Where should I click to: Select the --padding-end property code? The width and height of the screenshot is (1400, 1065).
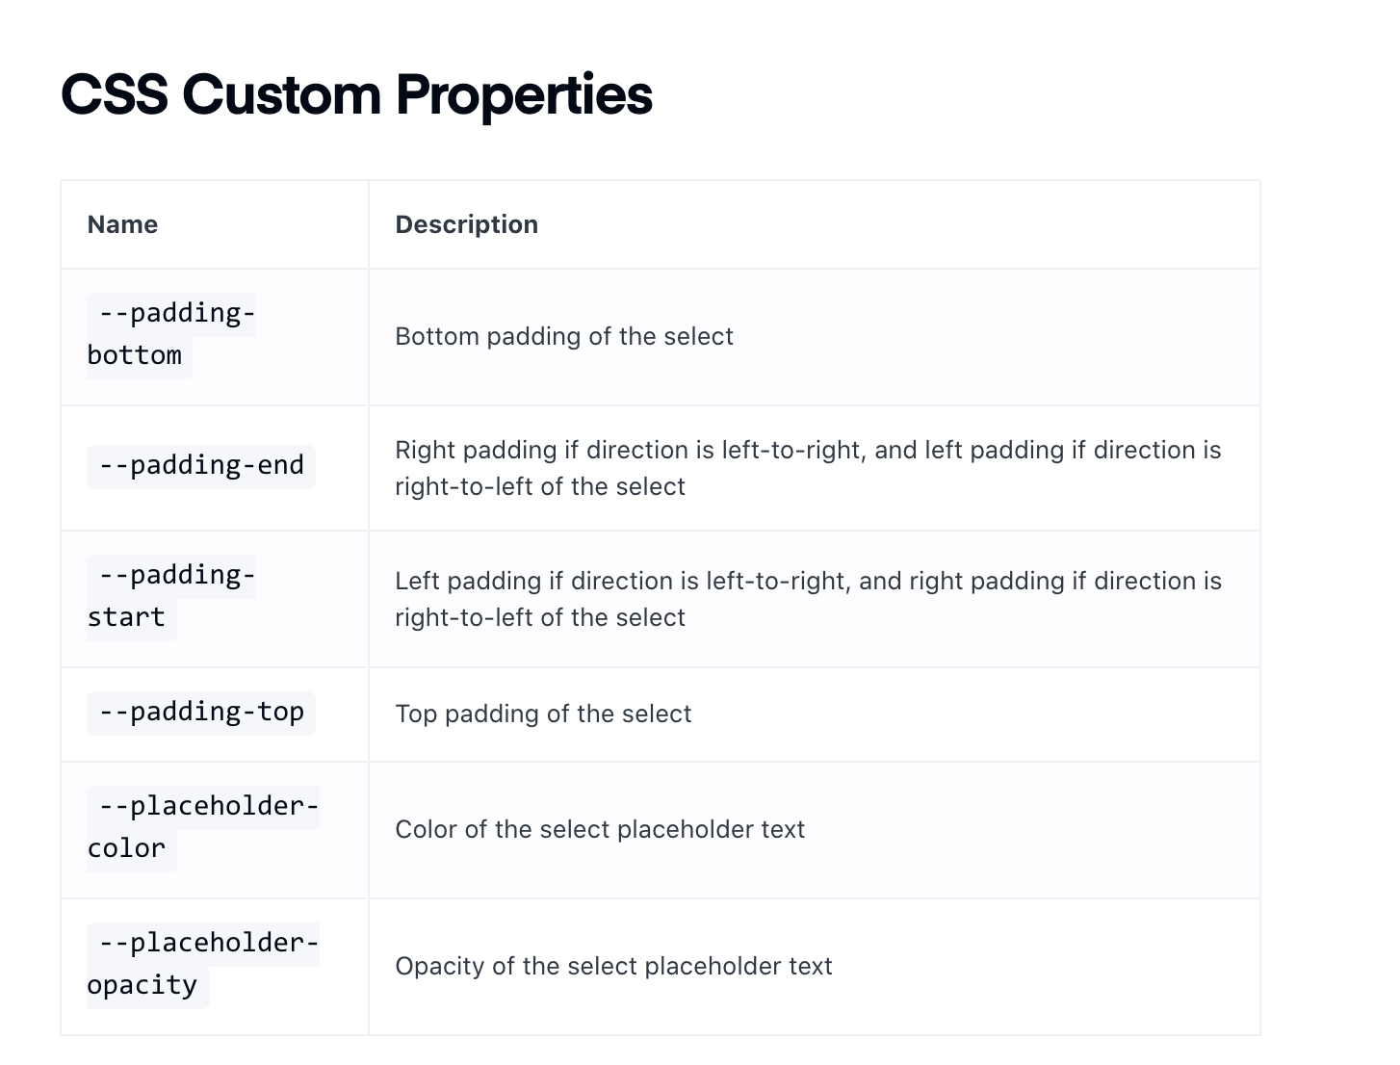(x=201, y=466)
